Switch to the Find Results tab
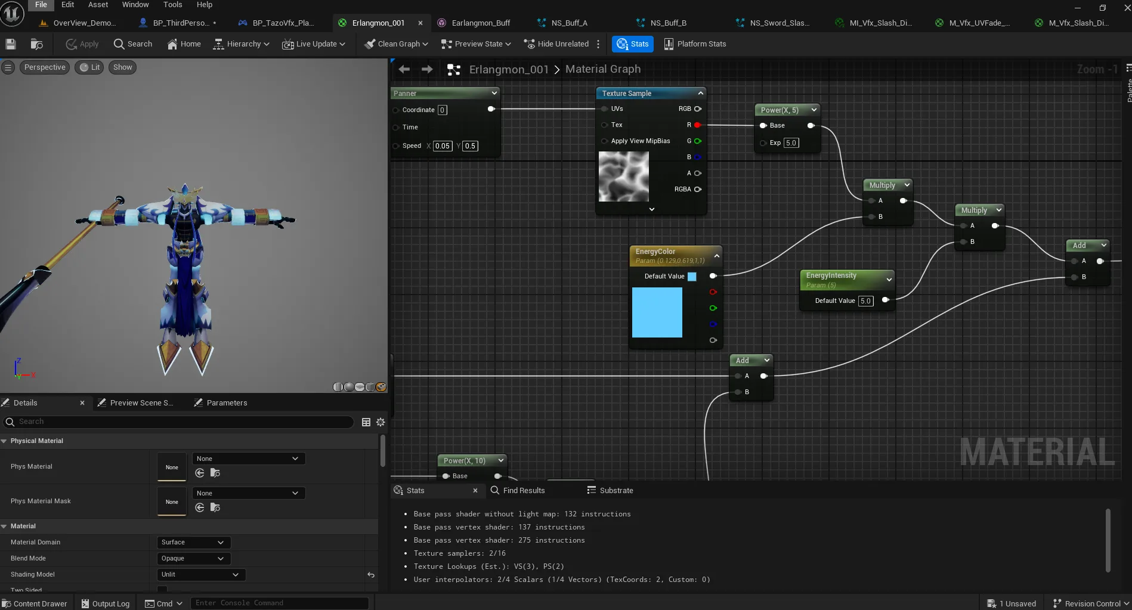1132x610 pixels. tap(518, 491)
